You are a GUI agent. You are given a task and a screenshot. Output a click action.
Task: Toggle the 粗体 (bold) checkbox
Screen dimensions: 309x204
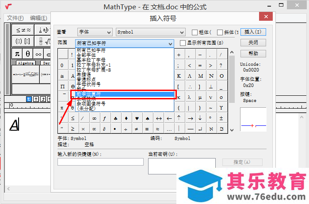click(x=195, y=32)
